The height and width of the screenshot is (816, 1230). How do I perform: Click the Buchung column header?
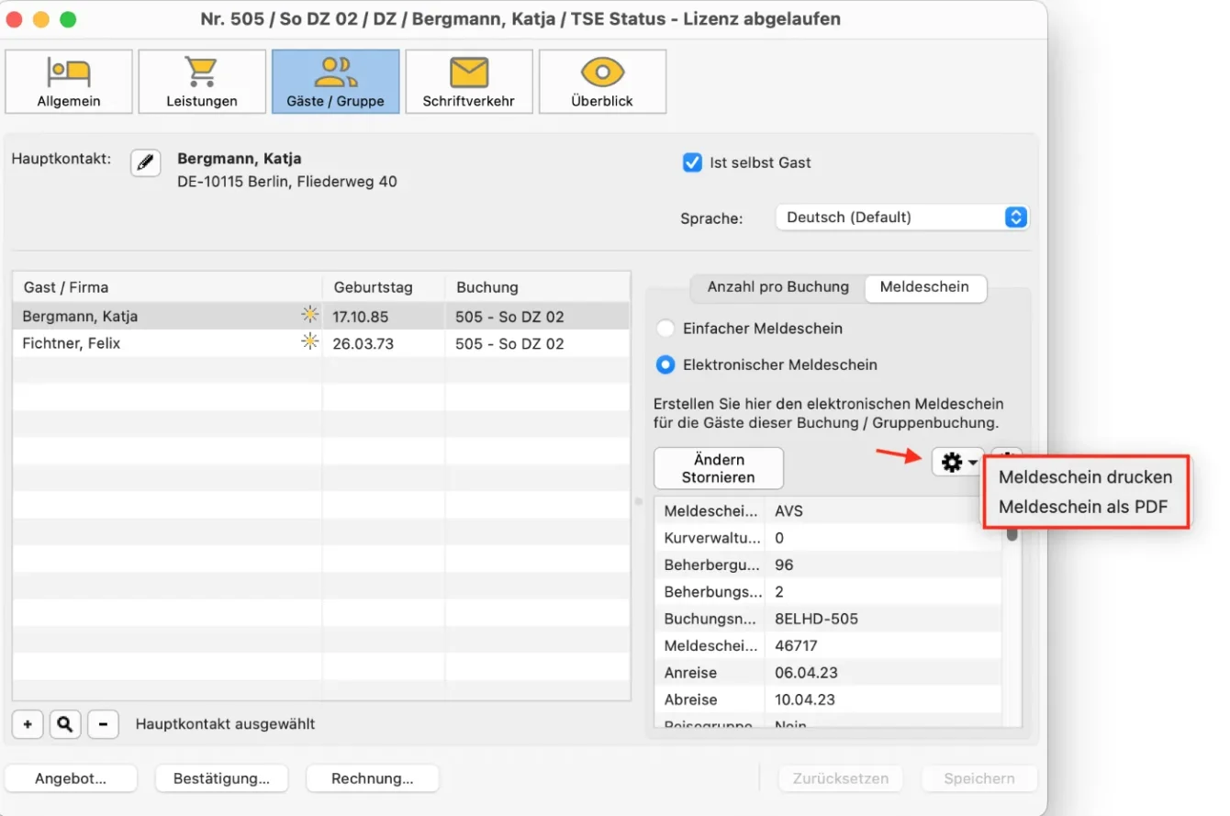[538, 287]
